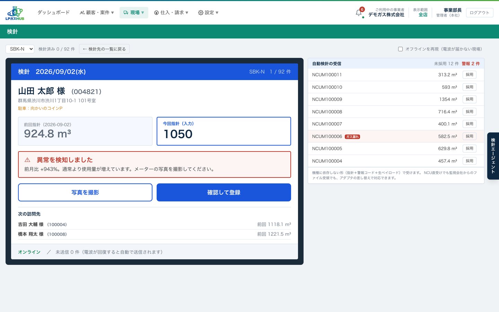Click customer name 山田 太郎 様
The image size is (499, 312).
point(42,91)
